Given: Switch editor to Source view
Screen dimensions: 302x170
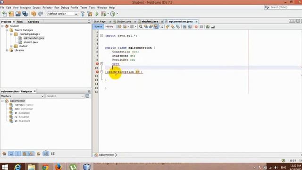Looking at the screenshot, I should coord(98,26).
